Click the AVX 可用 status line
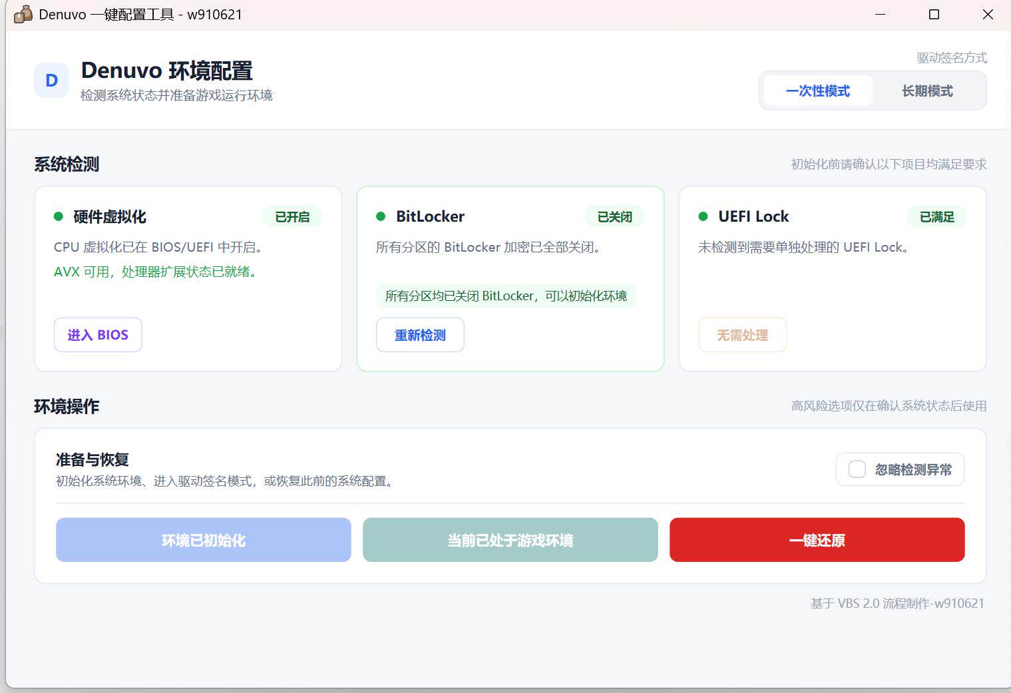Image resolution: width=1011 pixels, height=693 pixels. 157,272
